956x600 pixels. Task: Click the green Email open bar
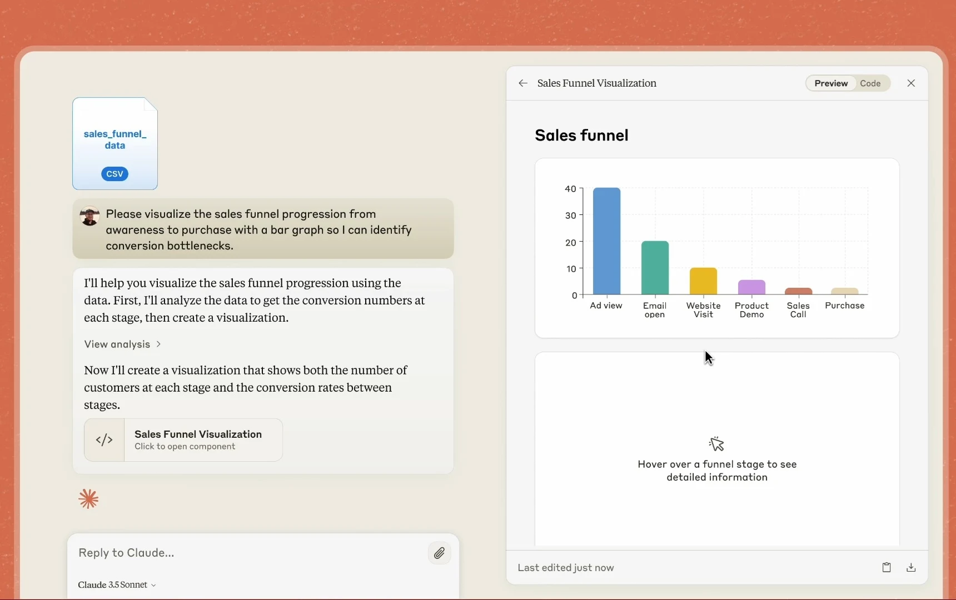click(x=655, y=268)
